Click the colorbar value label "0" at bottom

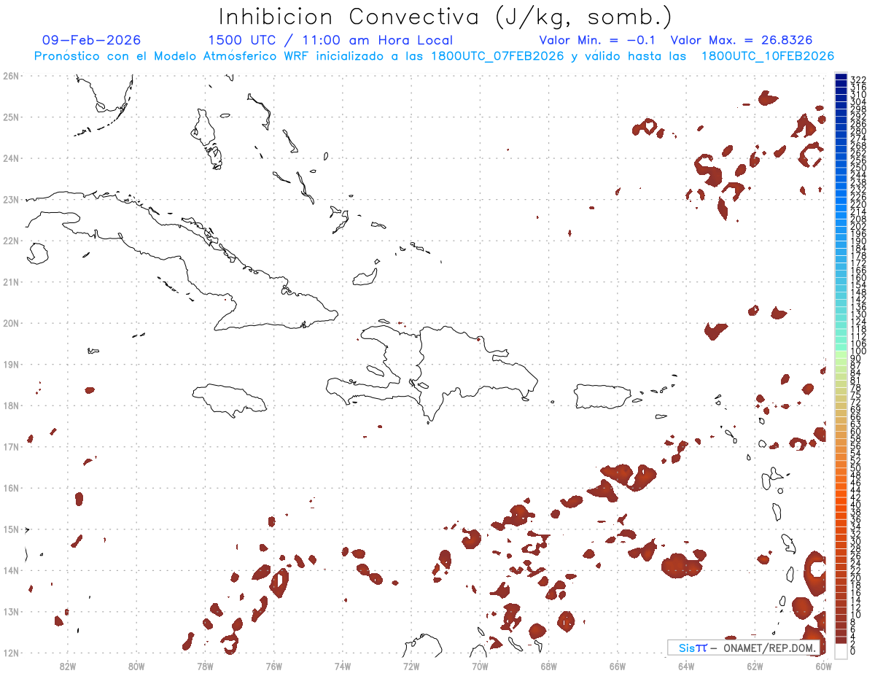[x=853, y=653]
